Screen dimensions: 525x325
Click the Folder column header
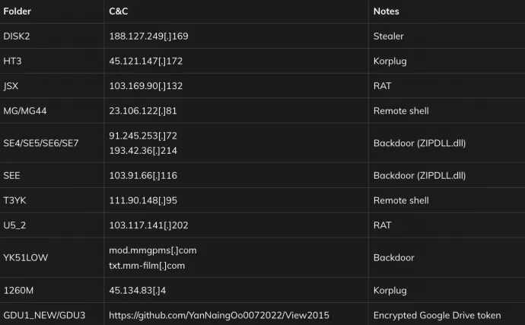click(x=17, y=11)
